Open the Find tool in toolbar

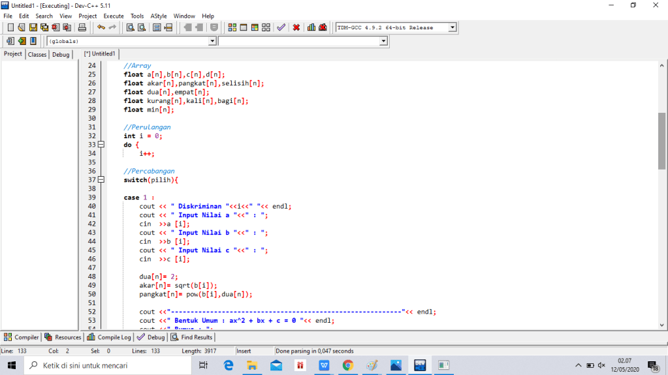[131, 27]
